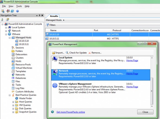Open the Datacenters node

[21, 54]
